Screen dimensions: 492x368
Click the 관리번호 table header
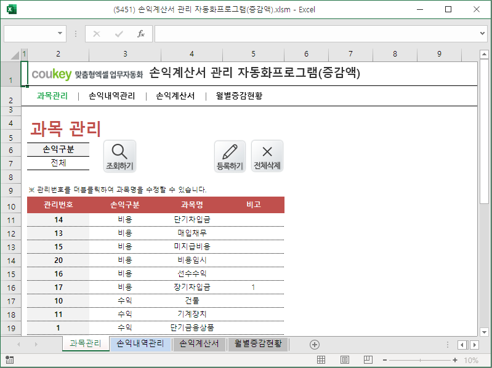coord(58,205)
